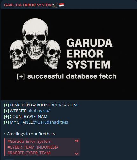Screen dimensions: 137x160
Task: Open the phuhuy.vn/ website link
Action: pos(38,111)
